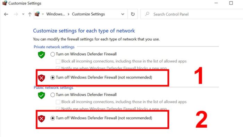Click the breadcrumb separator arrow after Windows...
Screen dimensions: 243x137
pos(68,14)
